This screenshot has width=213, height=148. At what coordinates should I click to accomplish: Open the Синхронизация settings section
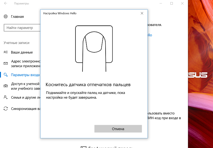tap(26, 109)
